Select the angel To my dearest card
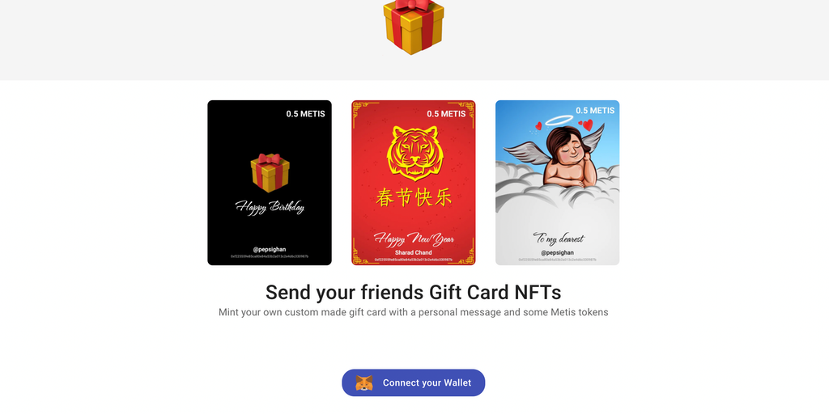This screenshot has height=414, width=829. (x=557, y=183)
